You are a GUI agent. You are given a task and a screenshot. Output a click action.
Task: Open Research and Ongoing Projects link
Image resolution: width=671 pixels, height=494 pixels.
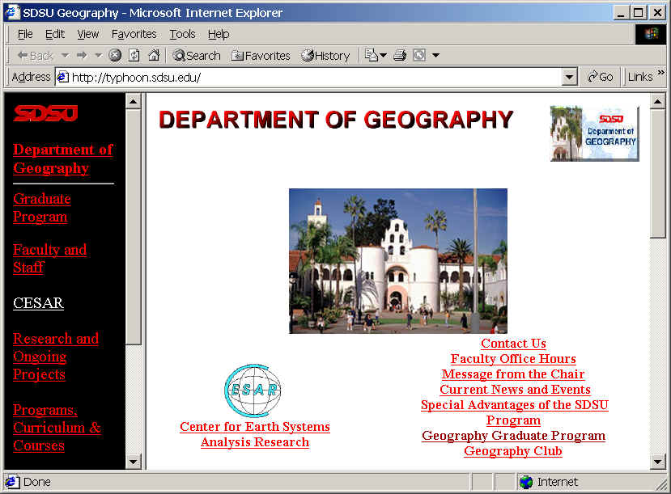56,356
